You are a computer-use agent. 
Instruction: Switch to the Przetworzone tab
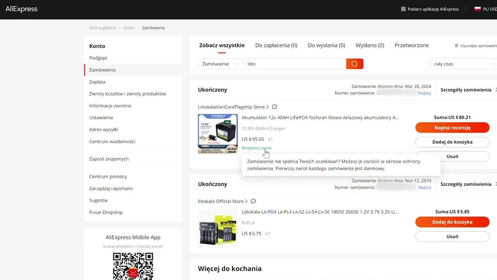coord(412,45)
